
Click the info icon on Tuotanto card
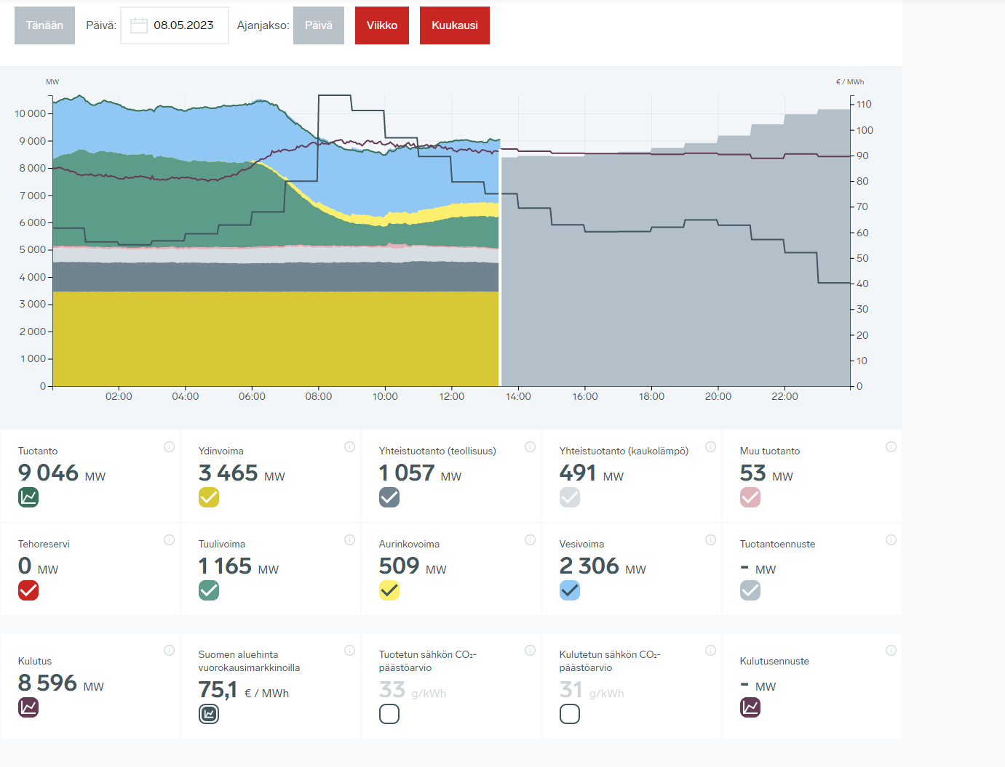pyautogui.click(x=169, y=446)
